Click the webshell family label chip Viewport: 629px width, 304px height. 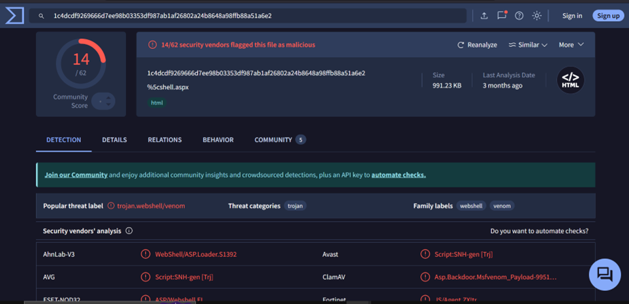pyautogui.click(x=471, y=206)
